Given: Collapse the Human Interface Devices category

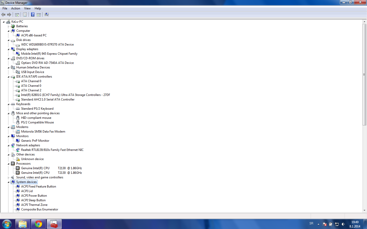Looking at the screenshot, I should [x=8, y=68].
